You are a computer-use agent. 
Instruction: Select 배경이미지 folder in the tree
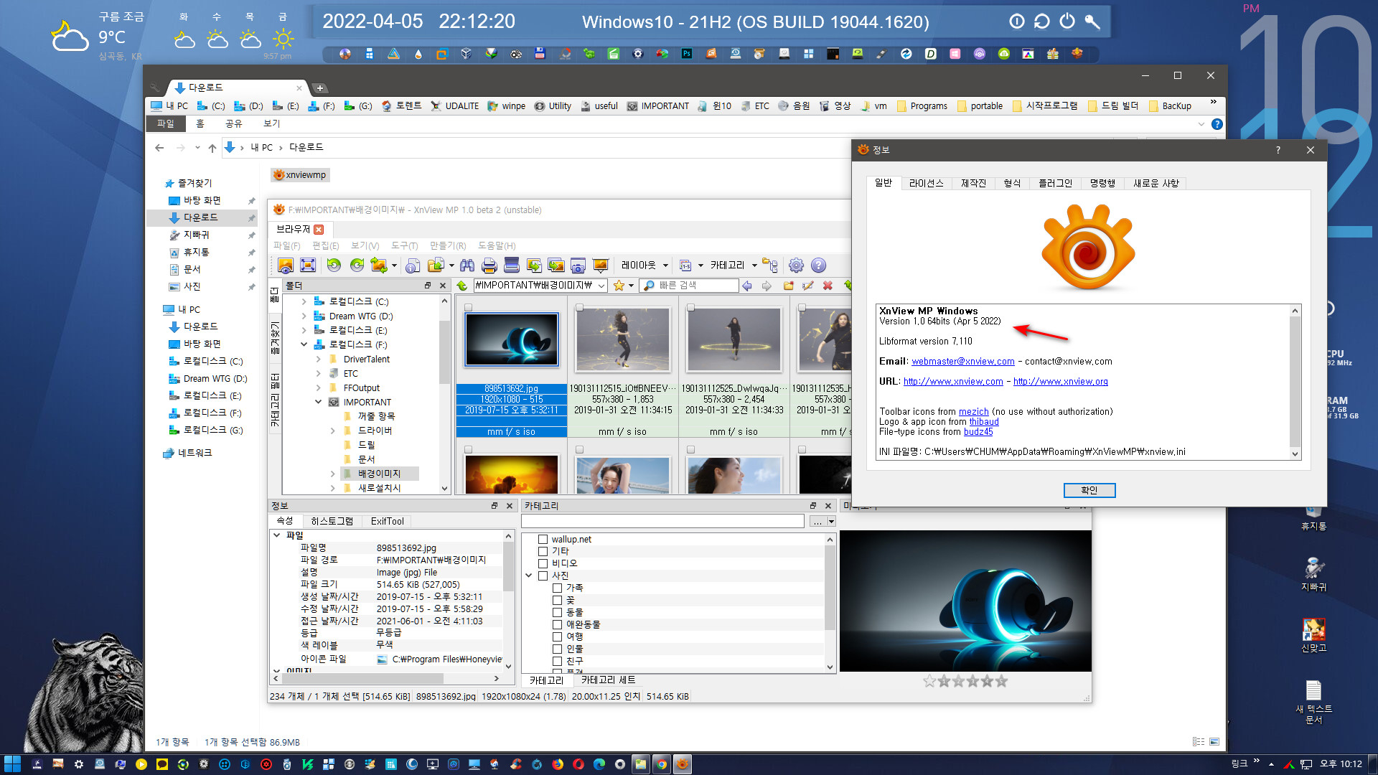click(x=379, y=474)
